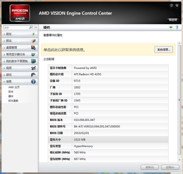The height and width of the screenshot is (174, 183).
Task: Click the game controller icon for 游戏
Action: (33, 75)
